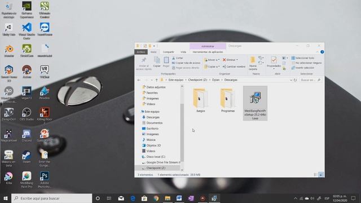Viewport: 361px width, 203px height.
Task: Open the Propiedades dropdown in ribbon
Action: [x=274, y=69]
